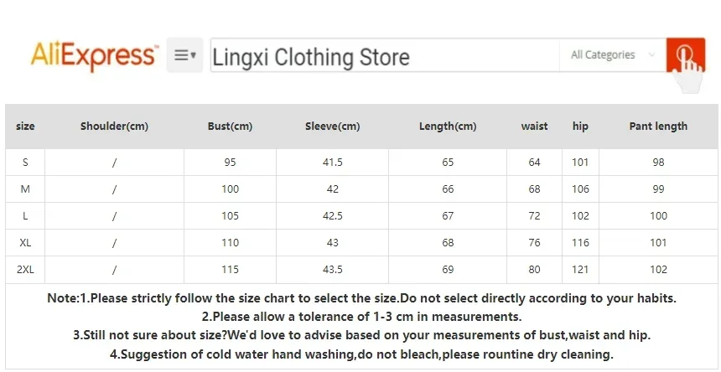Click the Length(cm) column header
The height and width of the screenshot is (372, 721).
click(448, 127)
